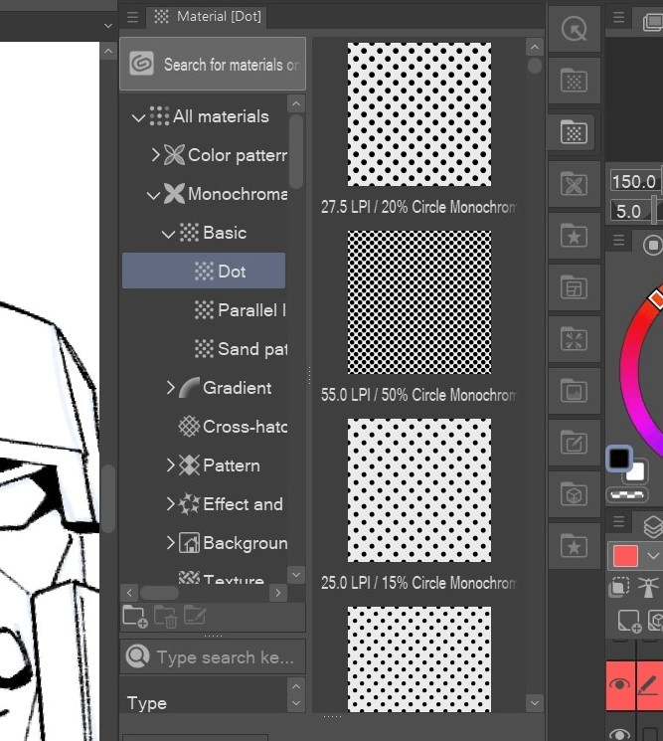
Task: Open the pencil-edit material folder icon
Action: 574,443
